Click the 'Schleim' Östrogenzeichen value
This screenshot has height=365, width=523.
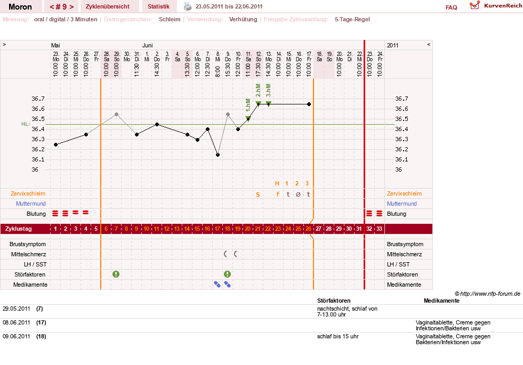point(170,19)
